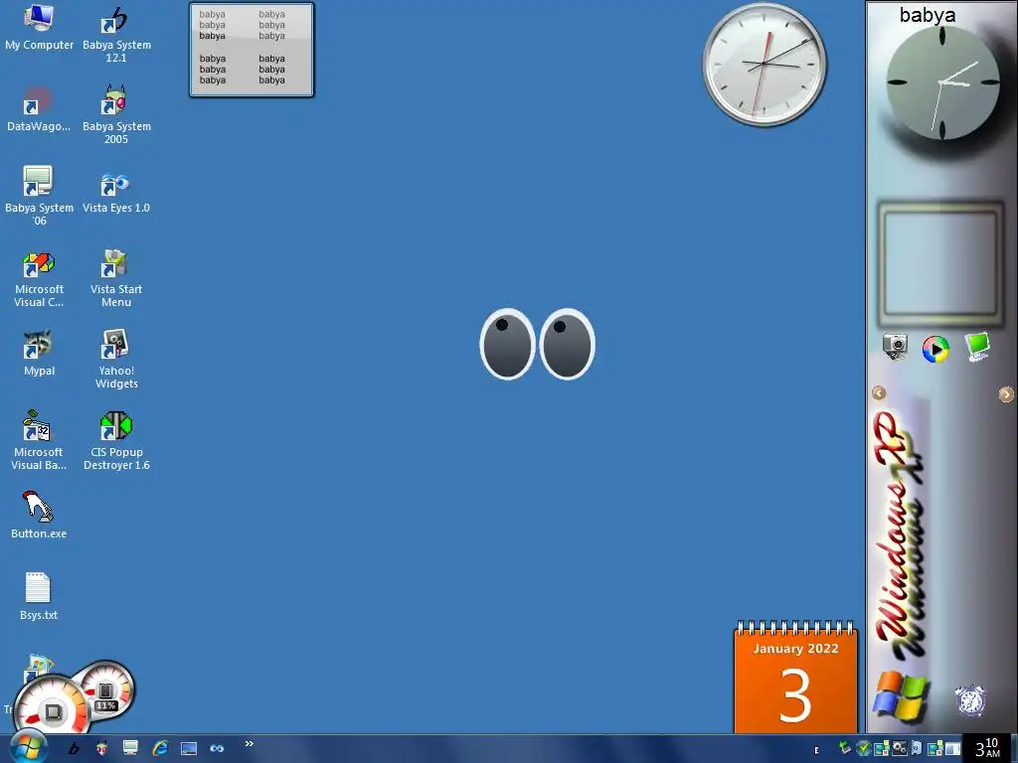The width and height of the screenshot is (1018, 763).
Task: Click the show desktop quick launch icon
Action: coord(189,749)
